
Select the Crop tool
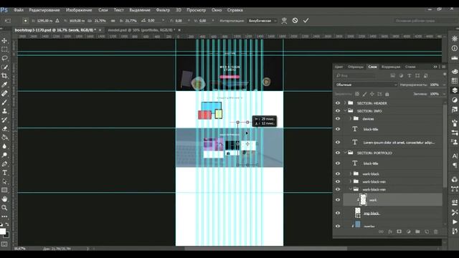point(4,76)
